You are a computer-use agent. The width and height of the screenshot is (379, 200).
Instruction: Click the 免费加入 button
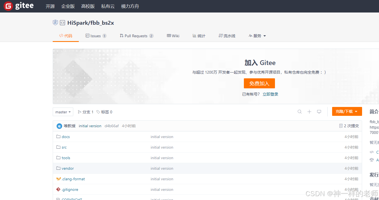(x=259, y=83)
